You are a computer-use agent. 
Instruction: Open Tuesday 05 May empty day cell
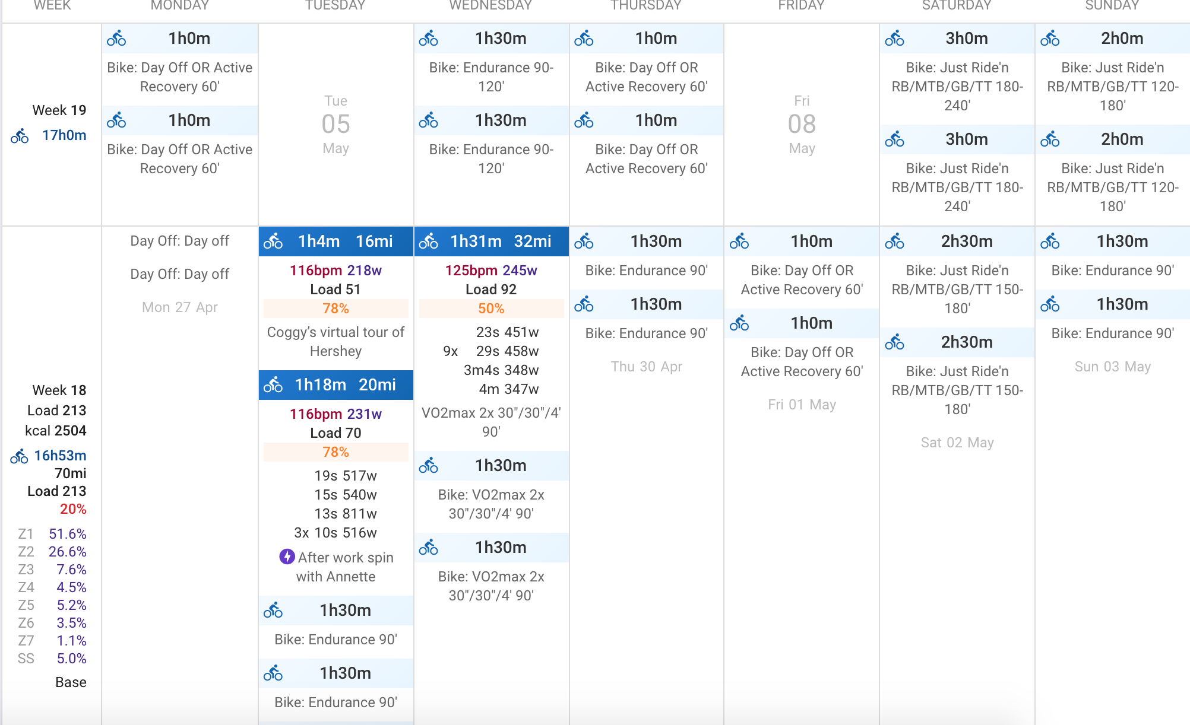[x=336, y=125]
